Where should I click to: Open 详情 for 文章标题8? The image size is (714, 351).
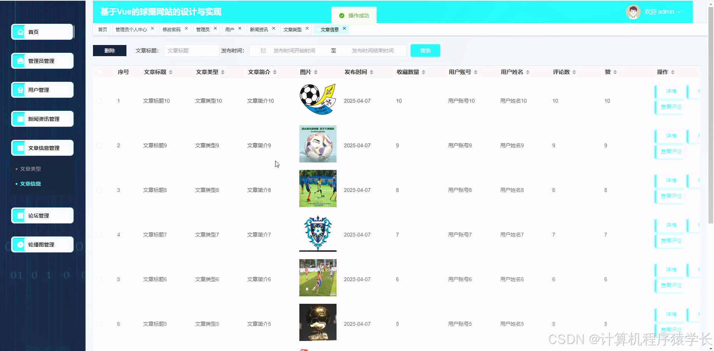click(670, 181)
